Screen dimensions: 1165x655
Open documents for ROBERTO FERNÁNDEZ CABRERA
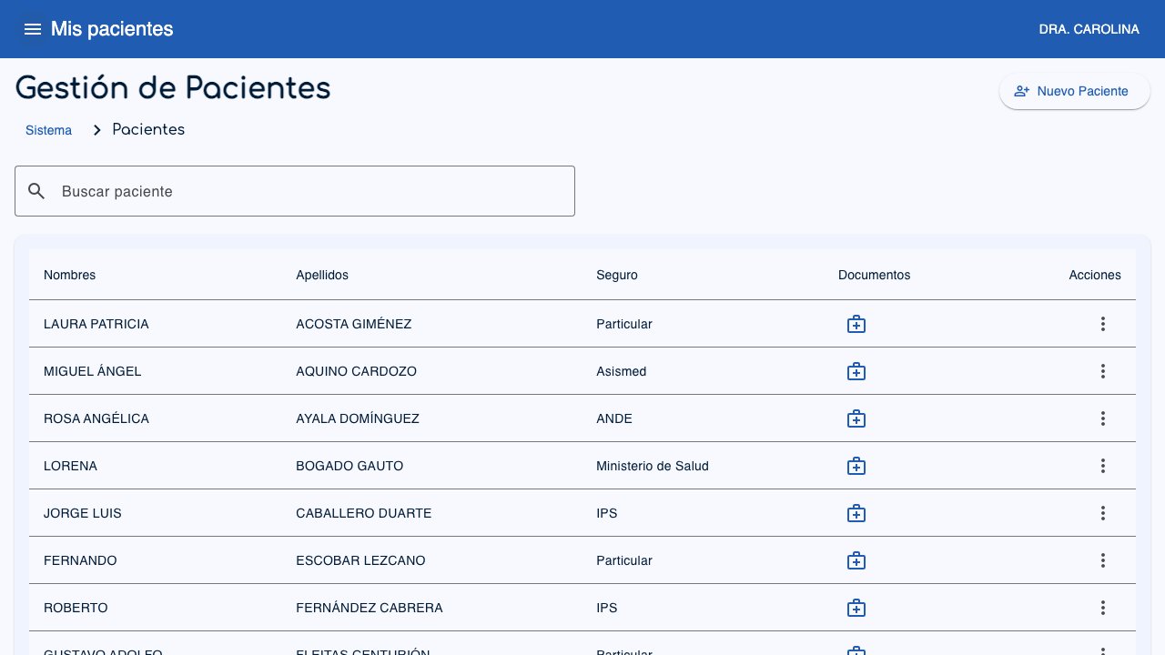point(856,608)
